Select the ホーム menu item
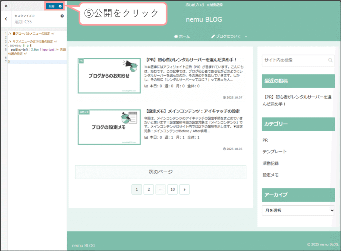Image resolution: width=341 pixels, height=251 pixels. tap(184, 36)
